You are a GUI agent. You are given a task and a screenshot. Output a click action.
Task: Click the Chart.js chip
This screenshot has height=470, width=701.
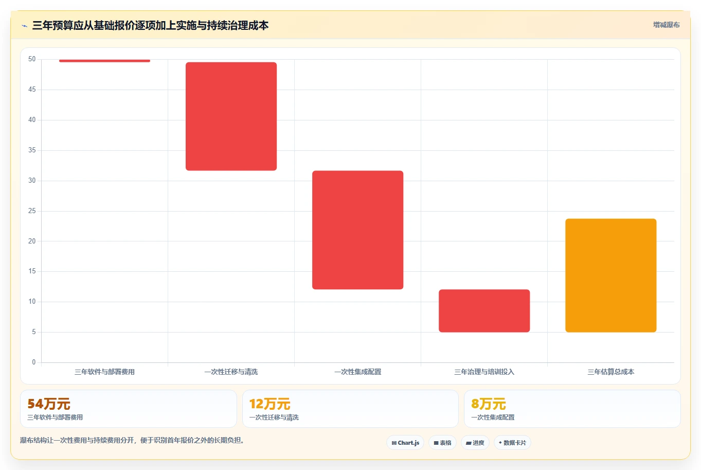pos(405,443)
